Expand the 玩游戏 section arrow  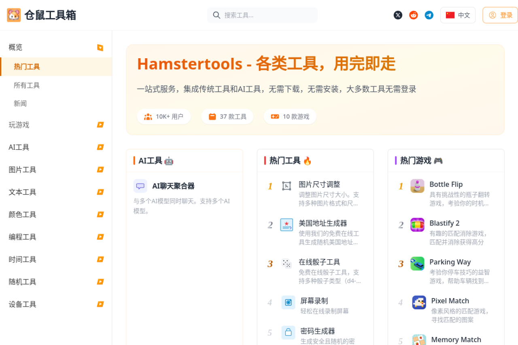pos(100,125)
